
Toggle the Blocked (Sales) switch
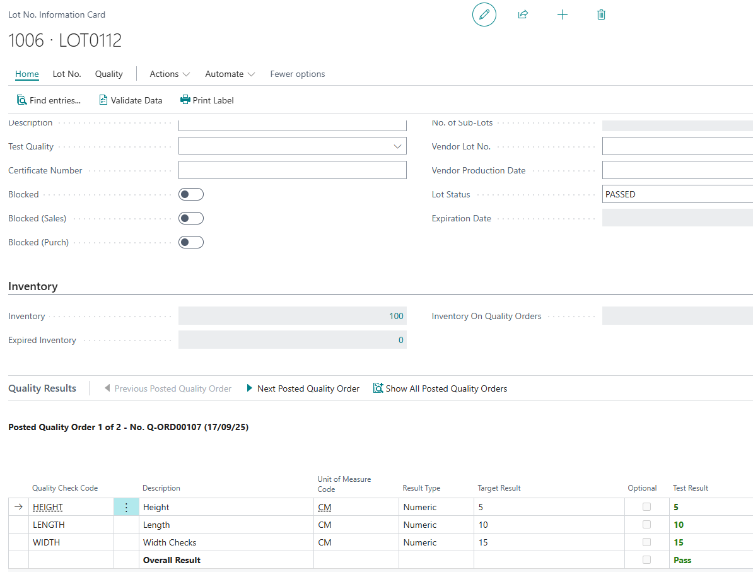pyautogui.click(x=190, y=218)
